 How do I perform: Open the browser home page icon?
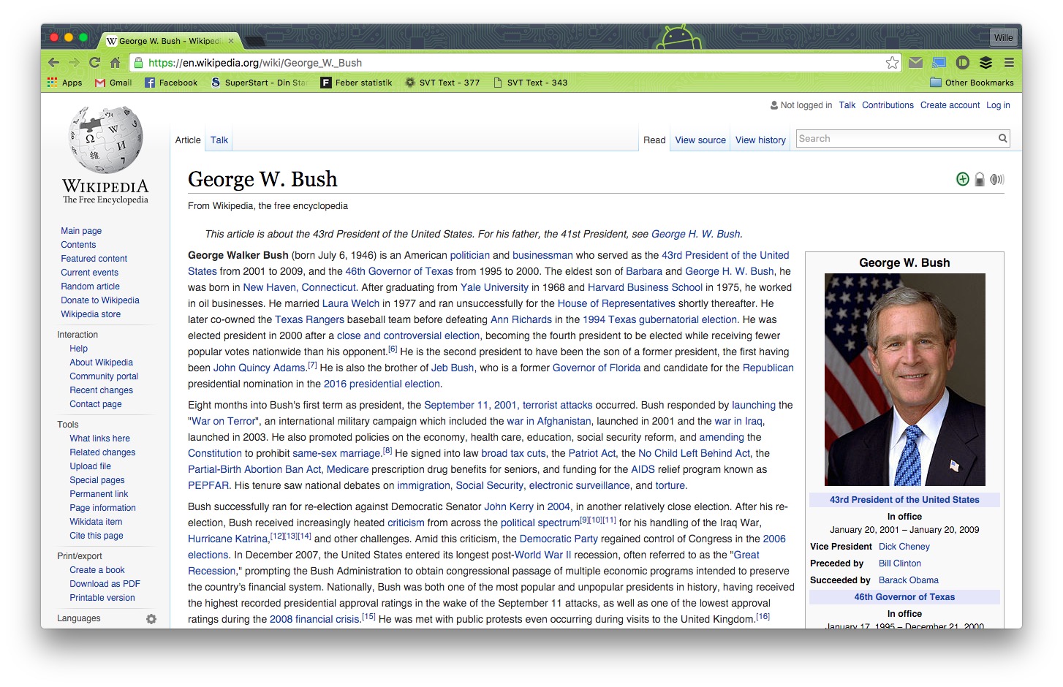[x=115, y=63]
